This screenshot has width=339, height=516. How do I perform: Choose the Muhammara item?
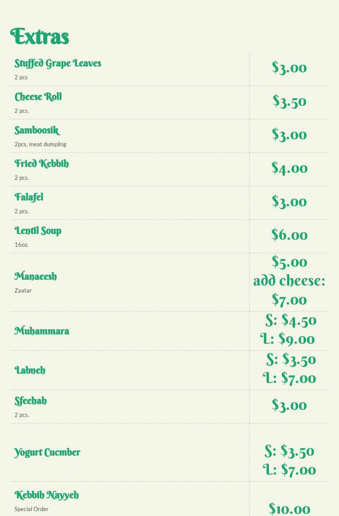[x=42, y=331]
